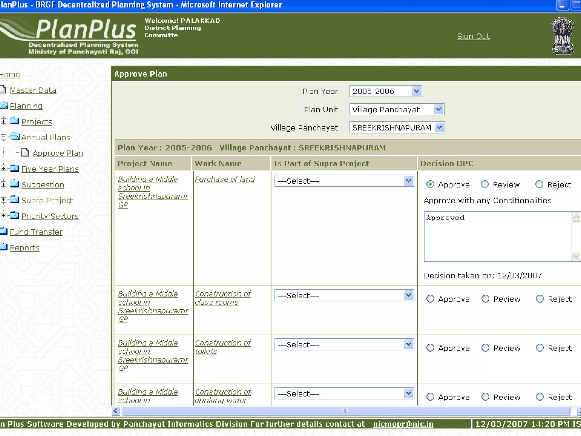
Task: Open the Village Panchayat dropdown
Action: [x=439, y=128]
